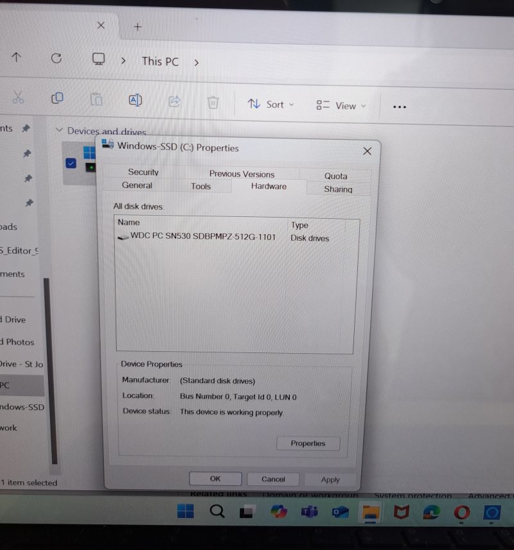
Task: Open the Editor folder in sidebar
Action: point(19,250)
